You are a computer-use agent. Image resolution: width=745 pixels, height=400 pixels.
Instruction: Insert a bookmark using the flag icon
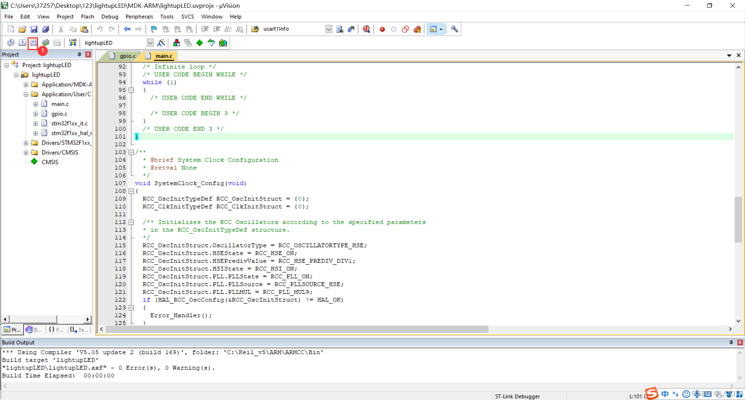point(154,29)
